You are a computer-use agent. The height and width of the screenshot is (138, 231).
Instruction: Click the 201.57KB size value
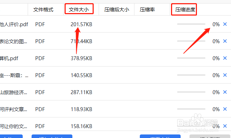pos(81,24)
